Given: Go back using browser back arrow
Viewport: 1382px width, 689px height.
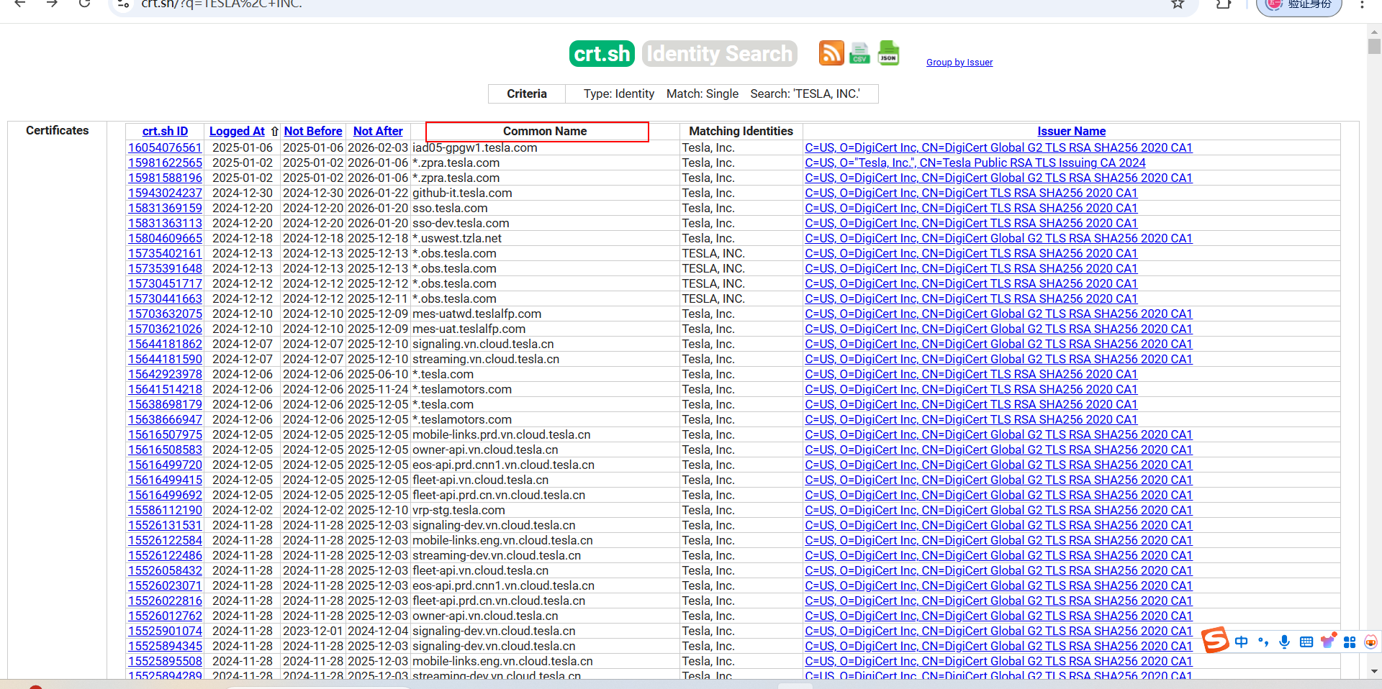Looking at the screenshot, I should pos(20,4).
